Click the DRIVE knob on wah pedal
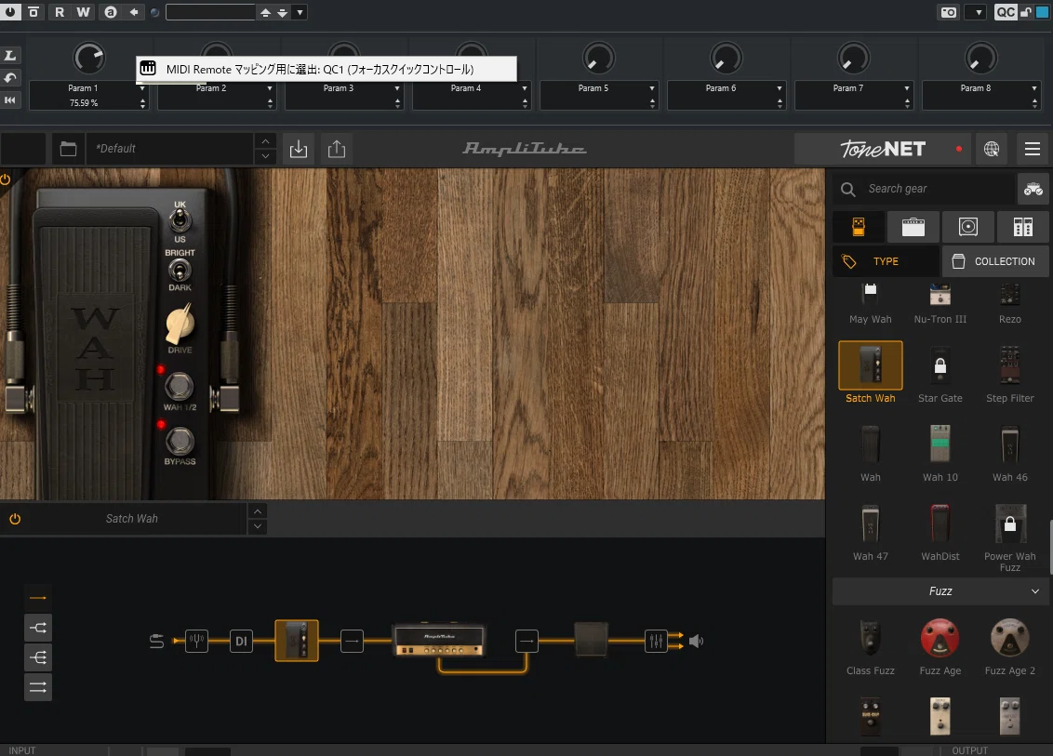Screen dimensions: 1053x756 (x=180, y=324)
